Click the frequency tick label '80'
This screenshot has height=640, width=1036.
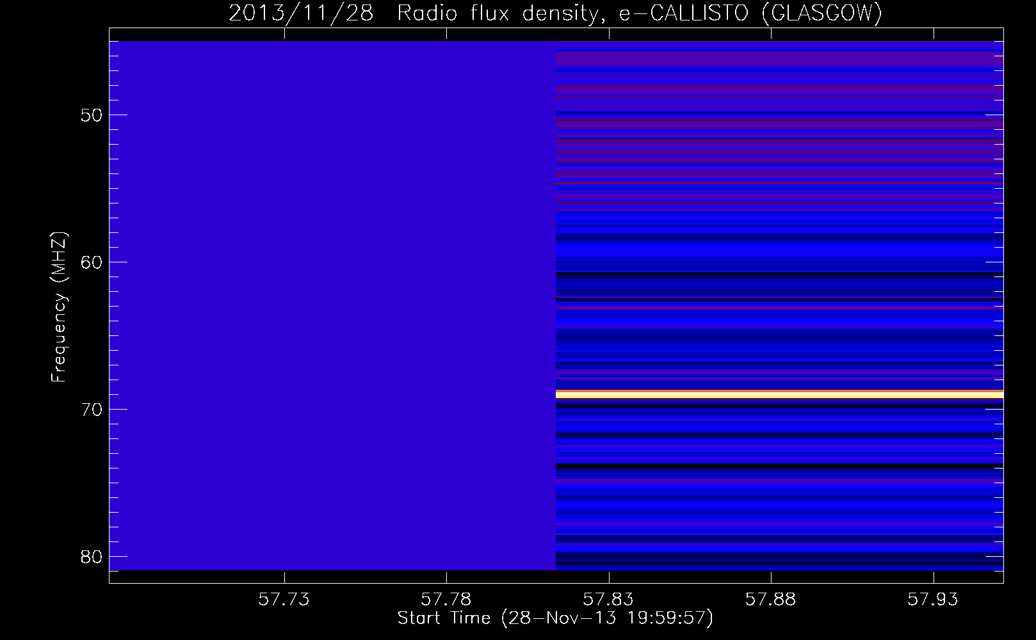[x=92, y=557]
